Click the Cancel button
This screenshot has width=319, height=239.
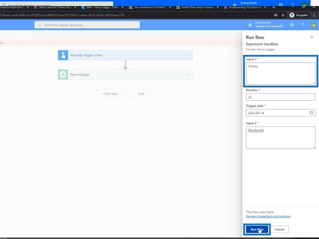(x=279, y=229)
